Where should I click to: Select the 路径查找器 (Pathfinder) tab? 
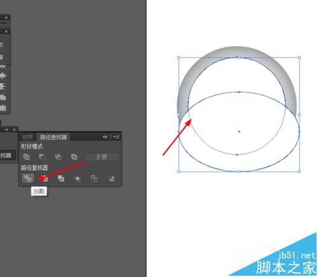point(53,137)
